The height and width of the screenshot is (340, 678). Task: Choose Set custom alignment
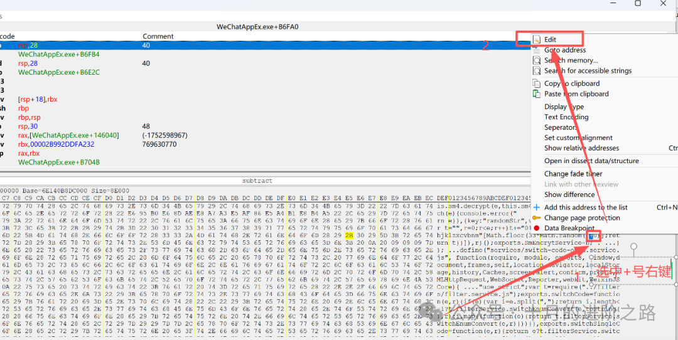tap(578, 138)
